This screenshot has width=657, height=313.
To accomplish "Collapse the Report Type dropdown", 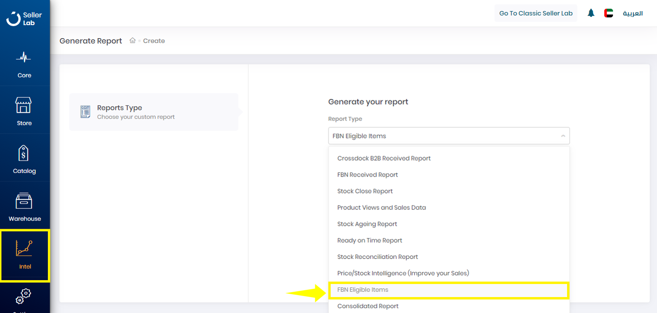I will click(x=563, y=136).
